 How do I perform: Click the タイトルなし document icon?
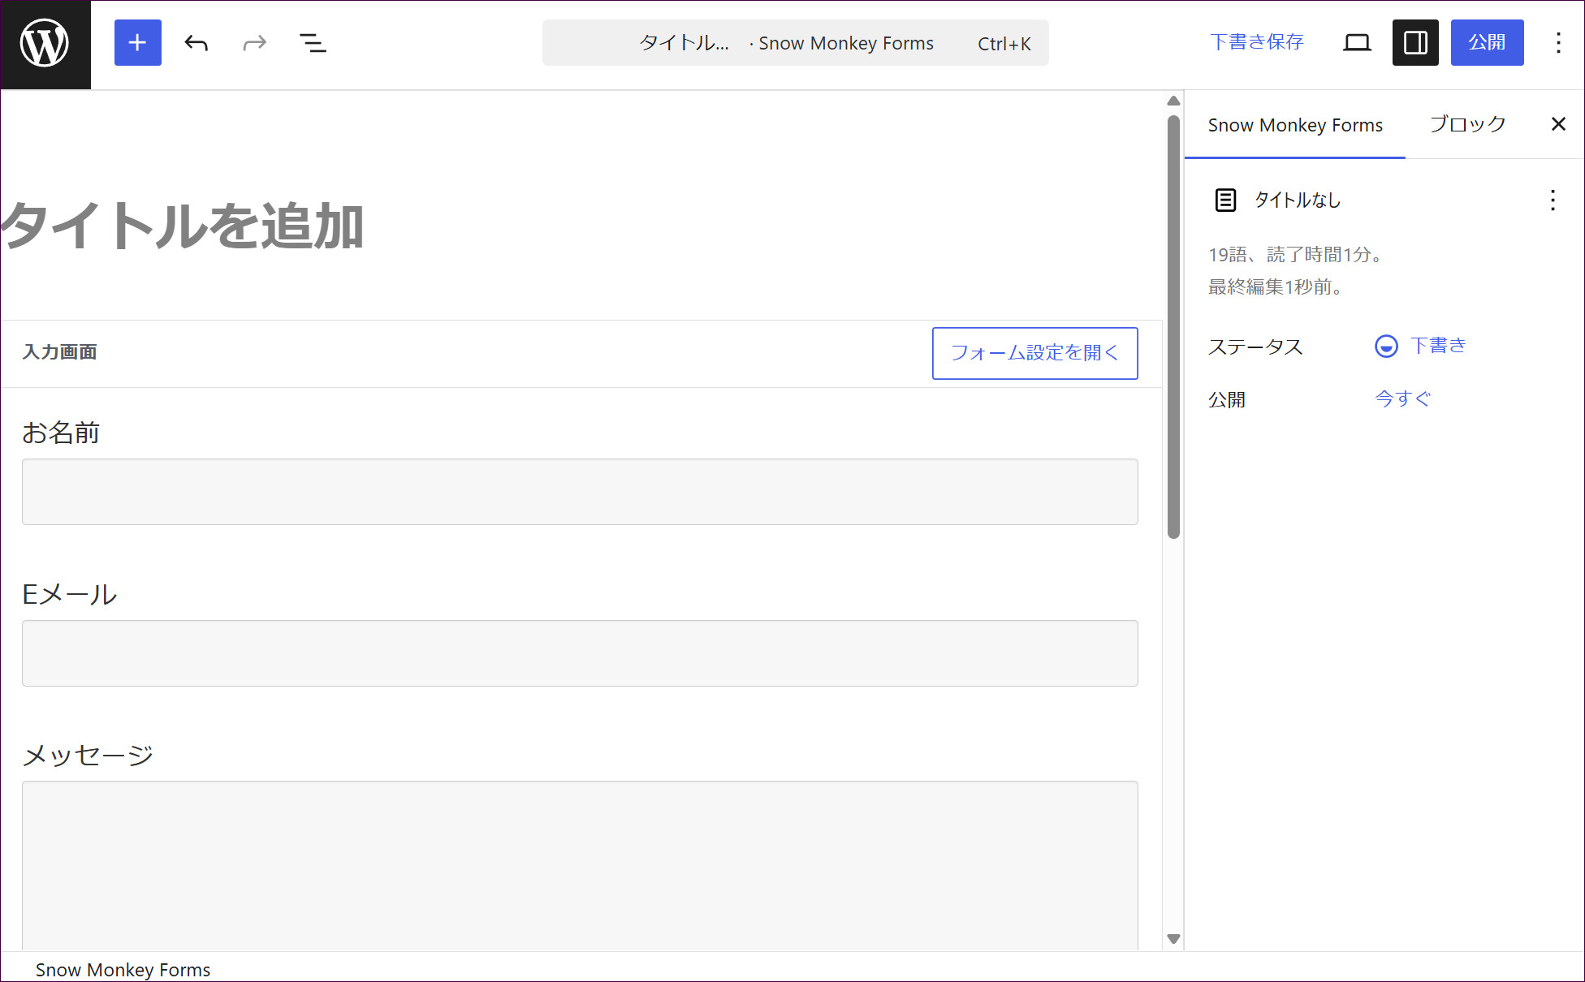point(1225,200)
